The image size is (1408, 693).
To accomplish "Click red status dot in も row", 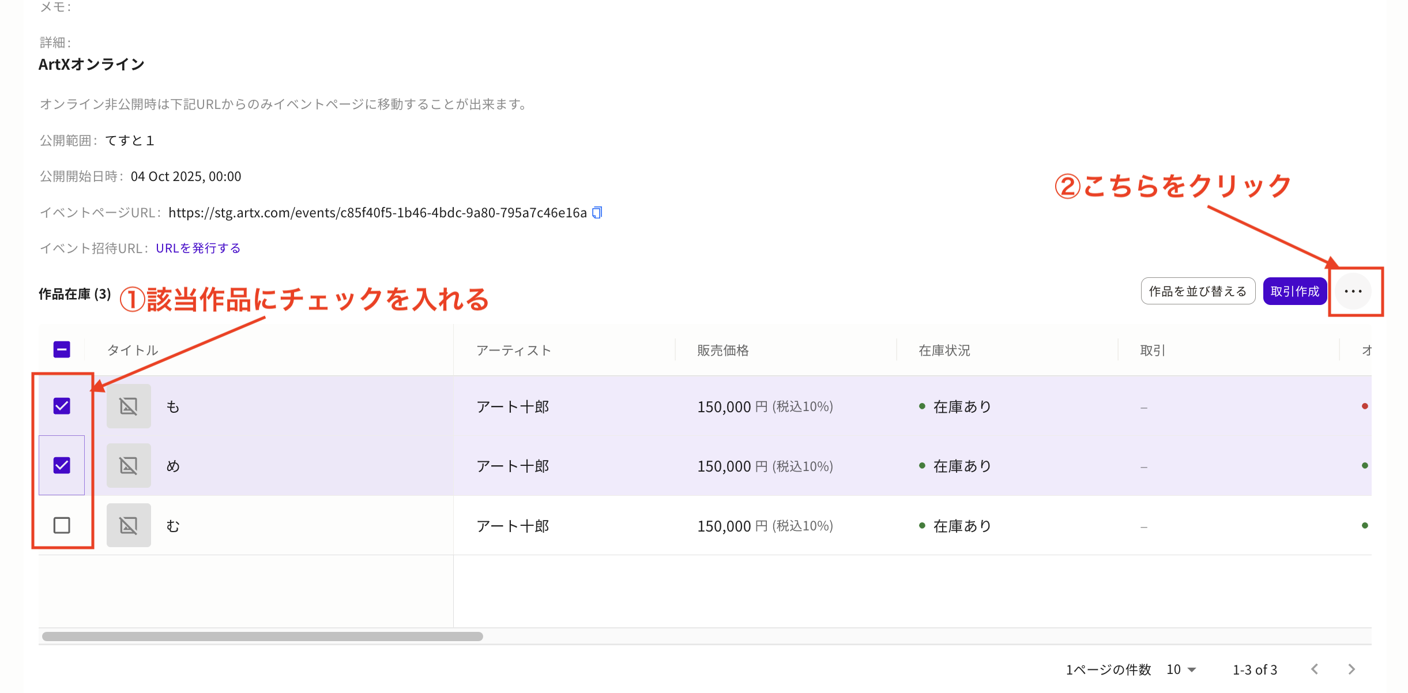I will (x=1365, y=406).
